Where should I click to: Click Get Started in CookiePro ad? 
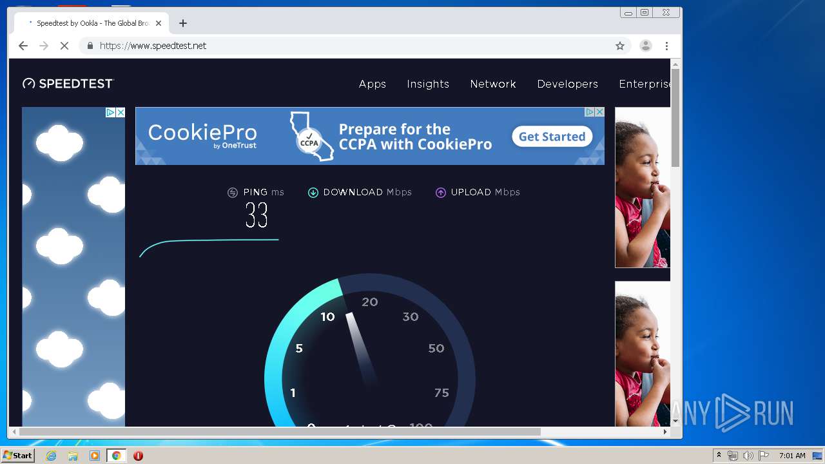point(552,137)
